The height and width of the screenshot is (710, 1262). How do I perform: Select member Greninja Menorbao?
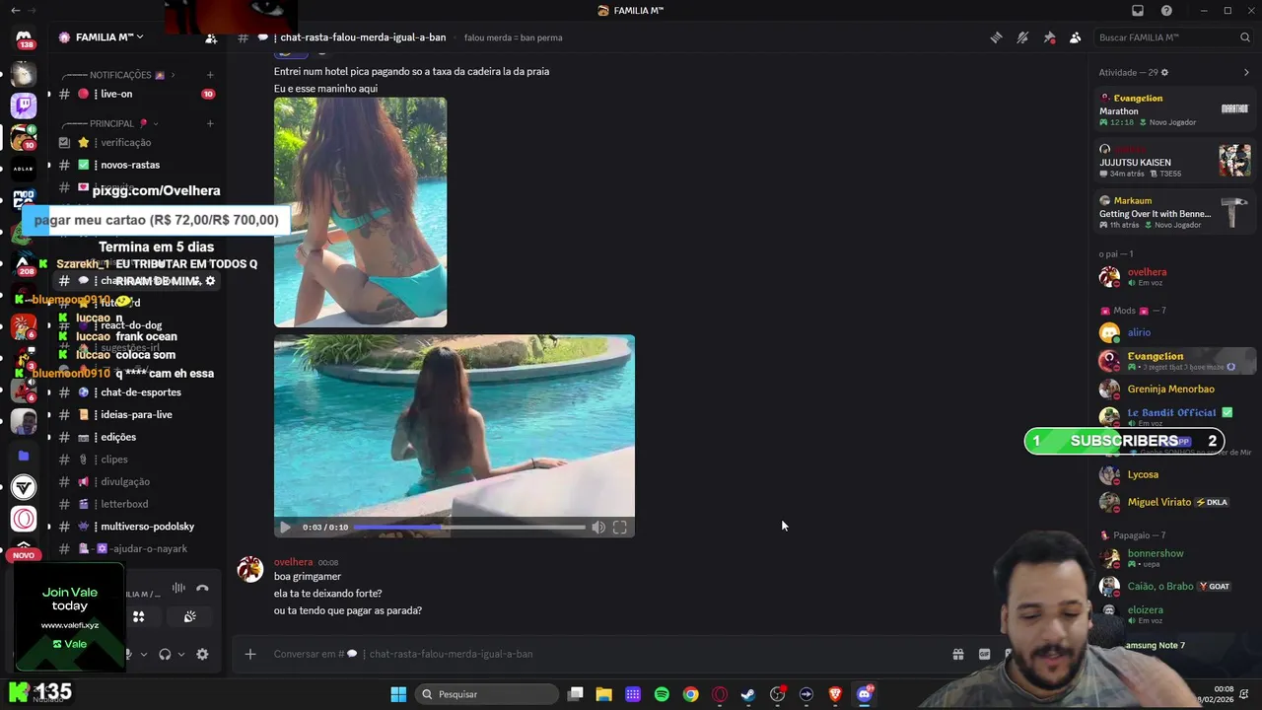click(x=1175, y=389)
